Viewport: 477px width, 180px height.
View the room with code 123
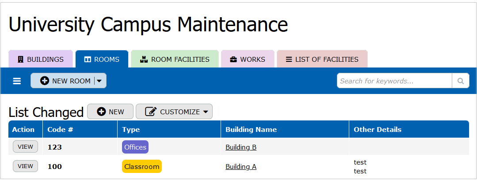25,147
